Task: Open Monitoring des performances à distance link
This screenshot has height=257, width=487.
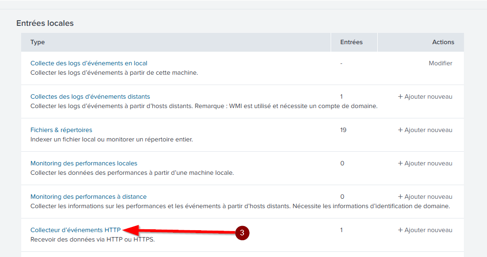Action: 89,196
